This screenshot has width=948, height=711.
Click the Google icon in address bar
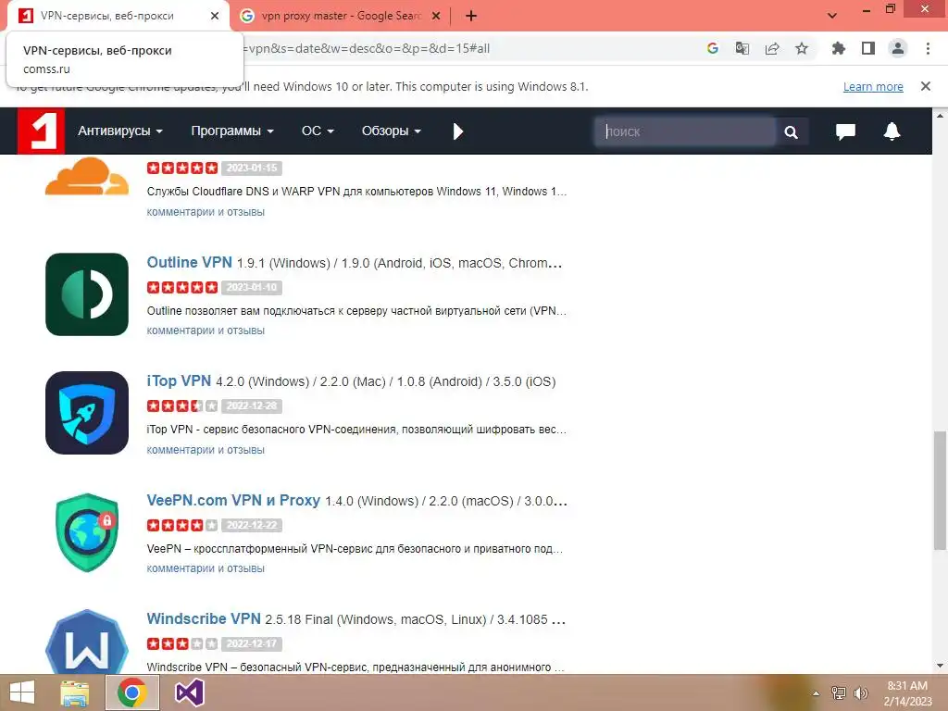tap(713, 48)
